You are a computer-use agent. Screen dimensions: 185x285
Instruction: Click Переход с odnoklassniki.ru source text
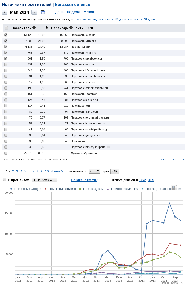click(x=89, y=88)
